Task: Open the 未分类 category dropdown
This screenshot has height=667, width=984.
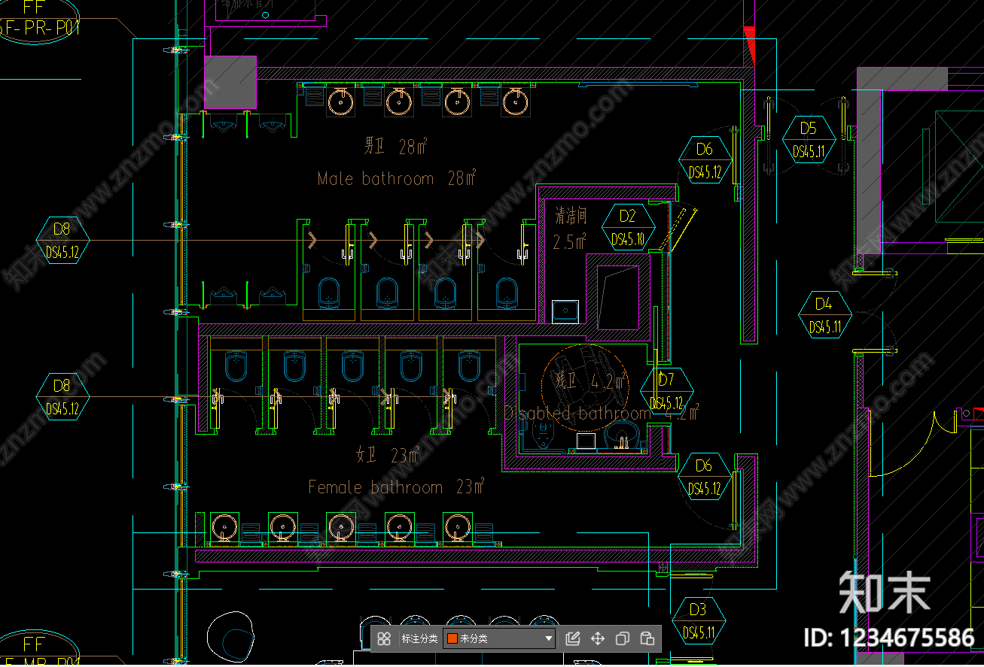Action: (500, 639)
